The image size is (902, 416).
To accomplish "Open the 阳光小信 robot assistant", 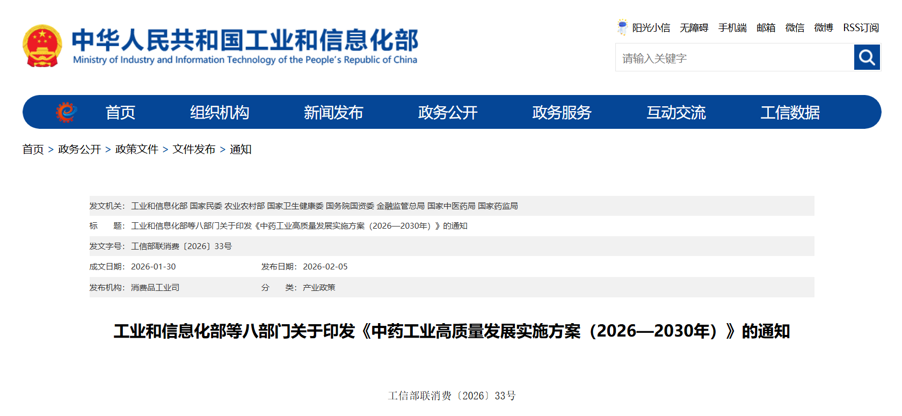I will pyautogui.click(x=644, y=27).
